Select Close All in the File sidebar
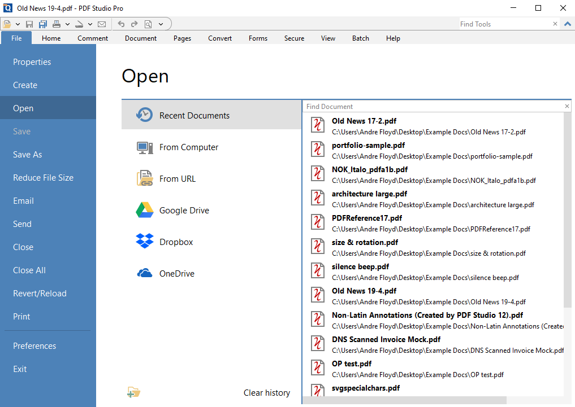Image resolution: width=575 pixels, height=407 pixels. click(48, 270)
